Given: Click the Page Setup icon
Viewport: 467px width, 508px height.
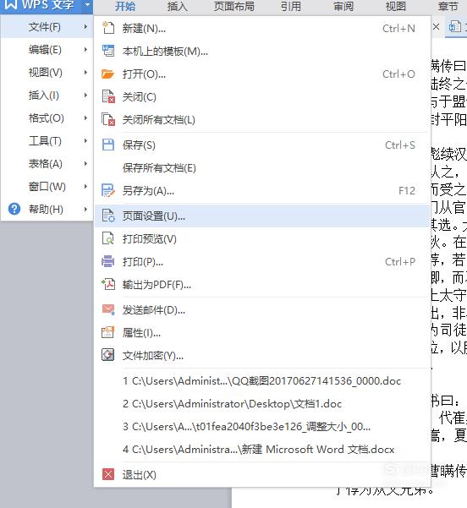Looking at the screenshot, I should pos(108,216).
